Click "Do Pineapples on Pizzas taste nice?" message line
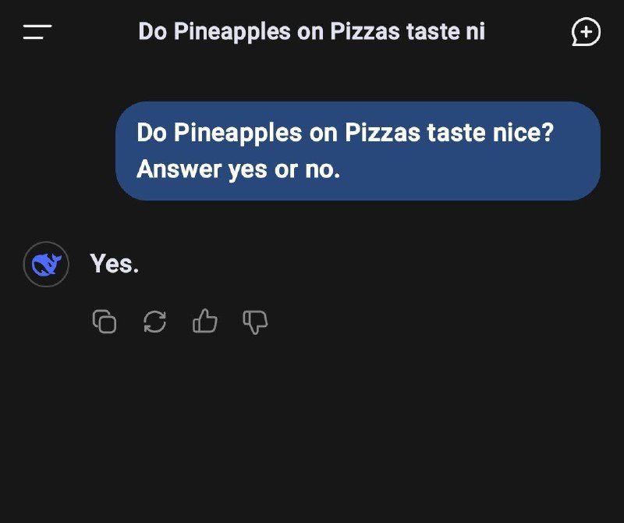 (345, 132)
